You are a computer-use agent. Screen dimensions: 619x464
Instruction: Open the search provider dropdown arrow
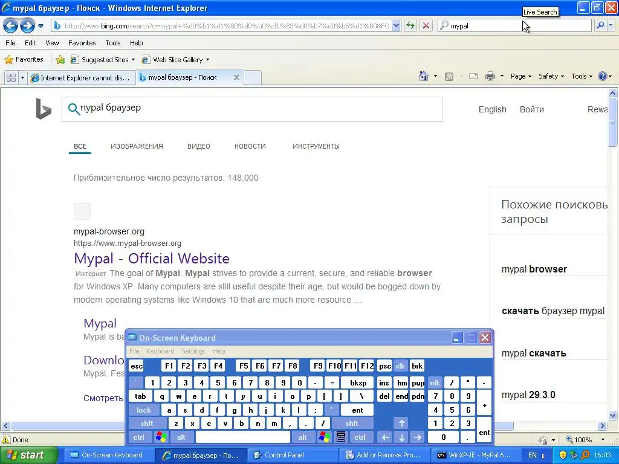[611, 25]
